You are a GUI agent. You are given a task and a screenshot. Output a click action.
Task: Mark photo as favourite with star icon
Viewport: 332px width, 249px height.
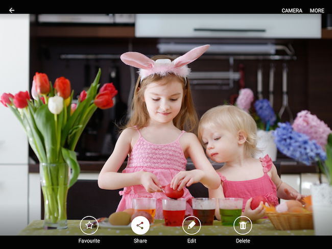point(89,226)
